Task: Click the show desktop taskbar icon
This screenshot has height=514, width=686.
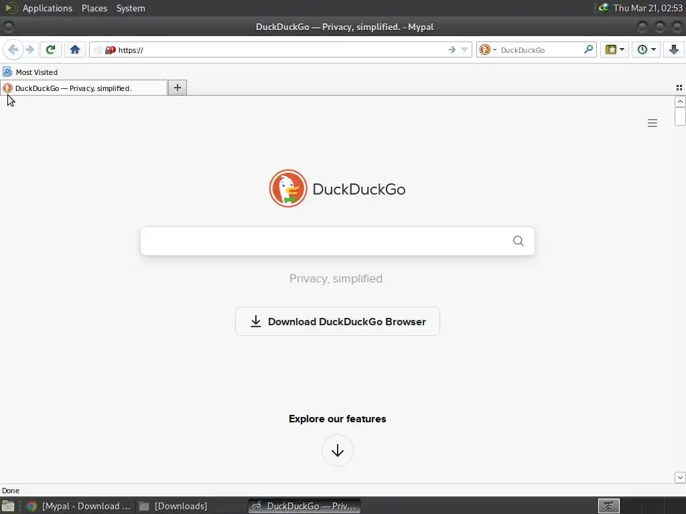Action: tap(8, 506)
